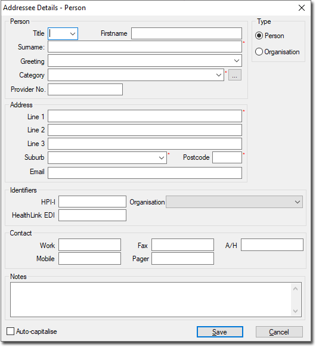Click the Cancel button
This screenshot has width=316, height=347.
pyautogui.click(x=279, y=332)
